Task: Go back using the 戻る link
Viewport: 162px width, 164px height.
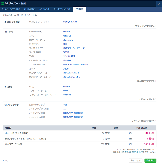Action: click(6, 160)
